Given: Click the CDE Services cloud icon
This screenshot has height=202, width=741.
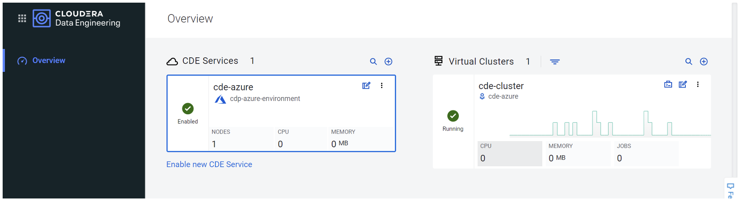Looking at the screenshot, I should (172, 62).
